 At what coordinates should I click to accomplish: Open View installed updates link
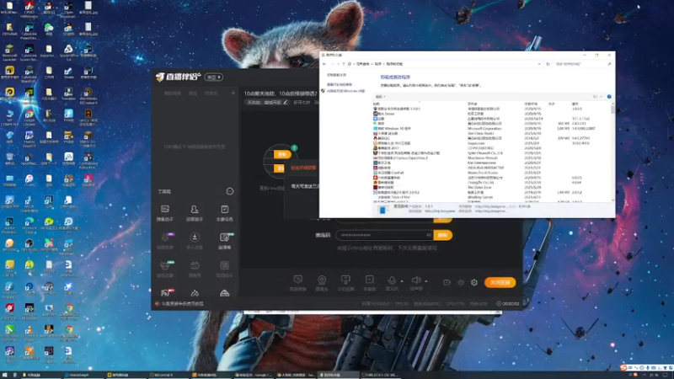point(340,85)
